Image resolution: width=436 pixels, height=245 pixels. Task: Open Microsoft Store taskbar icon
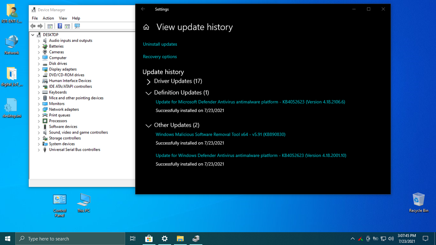149,239
